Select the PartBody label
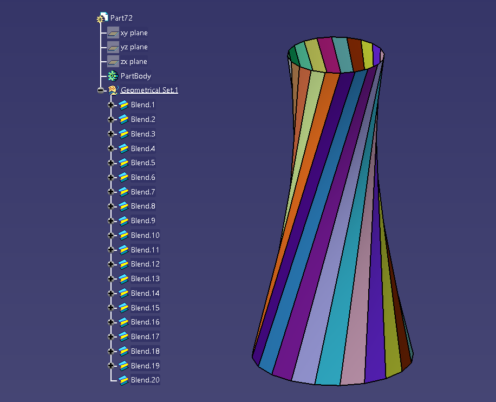 tap(136, 76)
